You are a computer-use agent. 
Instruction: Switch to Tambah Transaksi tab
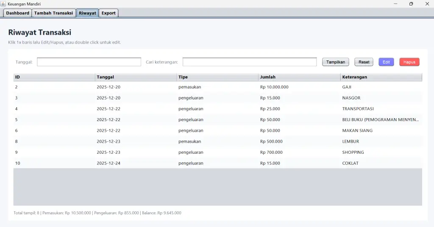coord(54,13)
